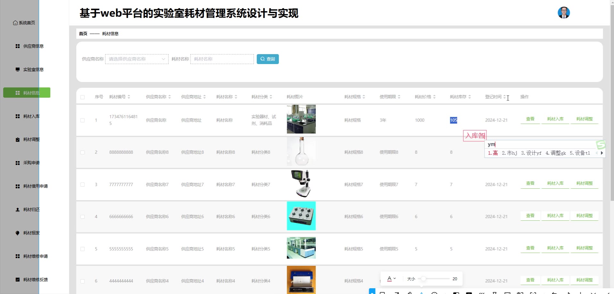Click the home icon beside 系统首页
Image resolution: width=614 pixels, height=294 pixels.
[15, 23]
